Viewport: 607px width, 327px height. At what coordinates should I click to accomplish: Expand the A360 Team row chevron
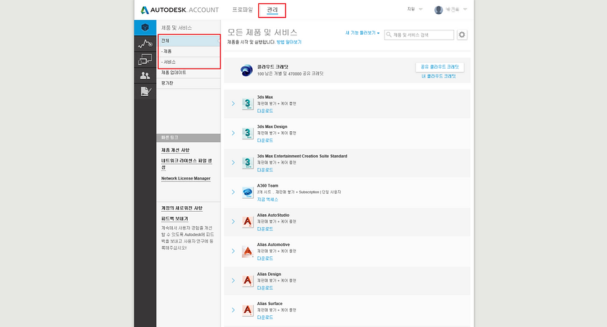pos(233,192)
